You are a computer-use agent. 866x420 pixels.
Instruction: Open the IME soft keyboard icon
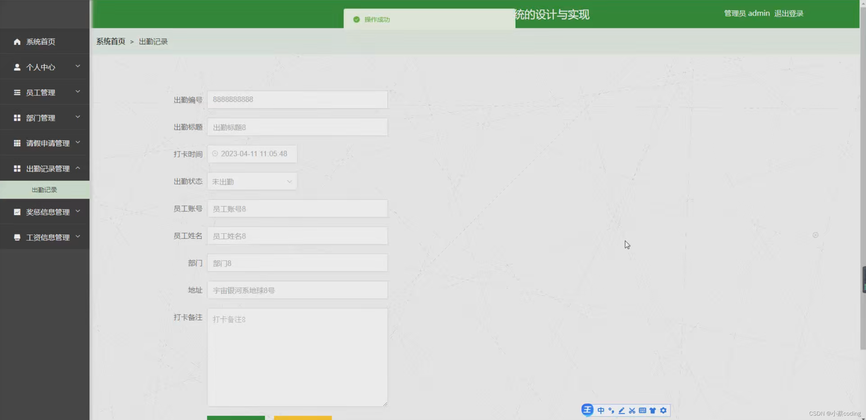click(x=642, y=411)
